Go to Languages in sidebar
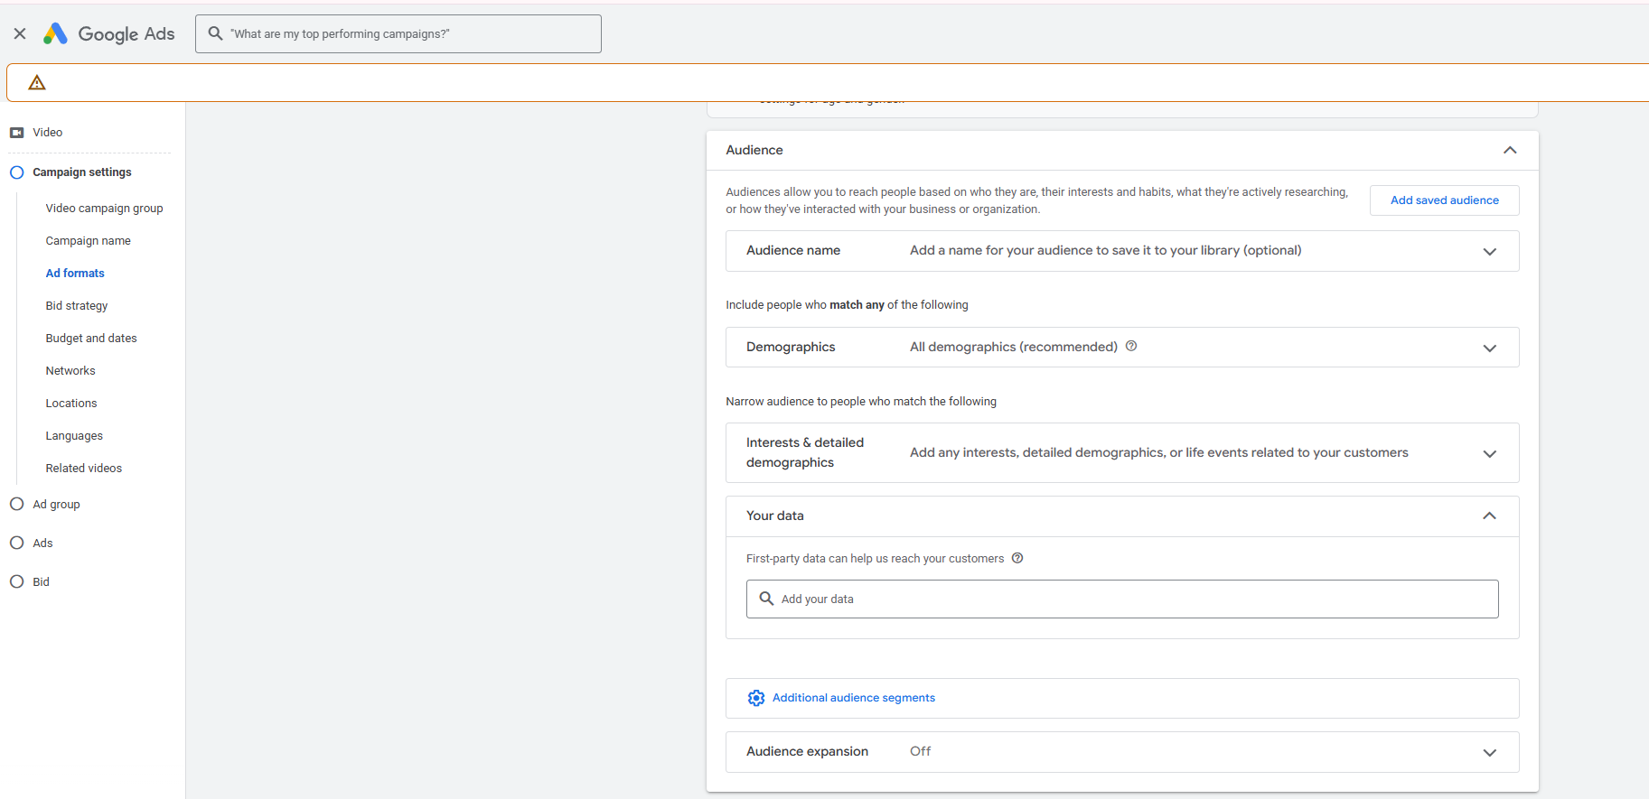This screenshot has height=799, width=1649. coord(74,436)
